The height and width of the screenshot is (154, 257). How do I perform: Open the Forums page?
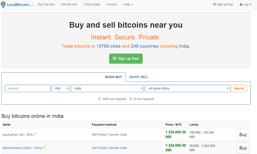coord(112,4)
